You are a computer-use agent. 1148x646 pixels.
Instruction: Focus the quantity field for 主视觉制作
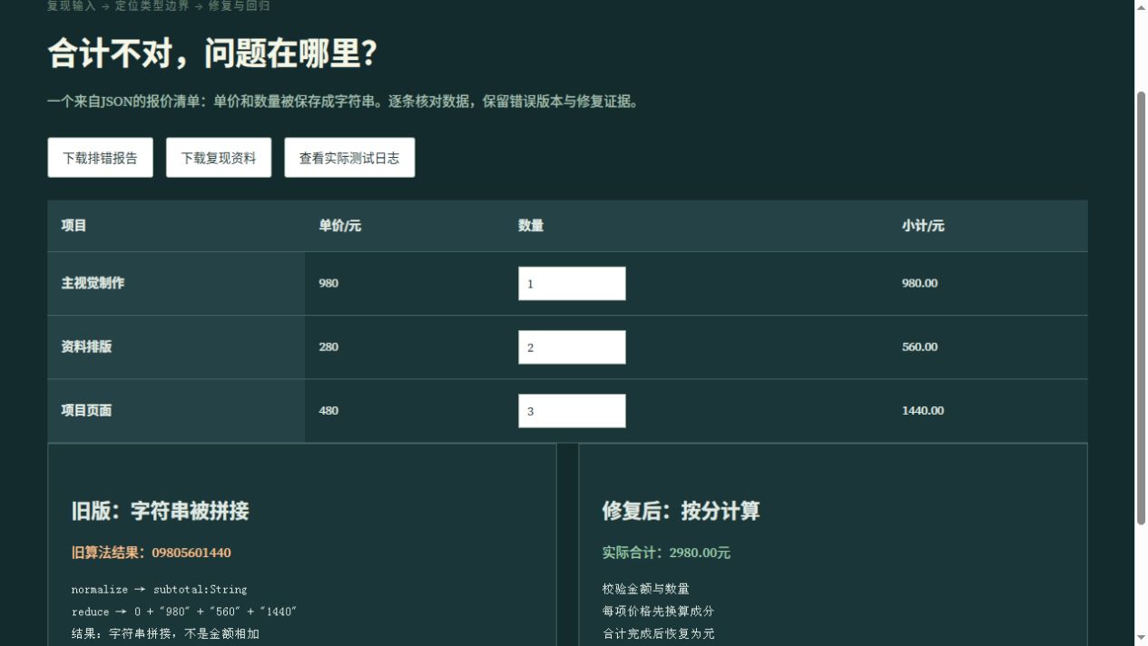pos(572,283)
